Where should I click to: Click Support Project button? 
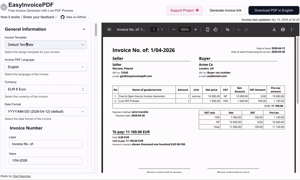[x=184, y=10]
